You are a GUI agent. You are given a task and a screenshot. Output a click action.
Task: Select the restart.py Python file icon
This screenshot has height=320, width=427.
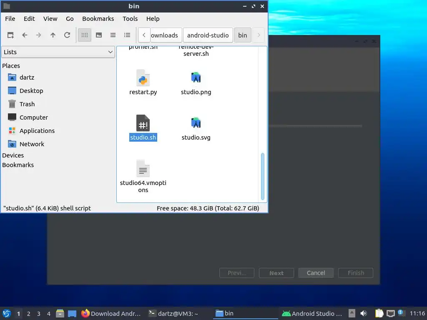(143, 78)
